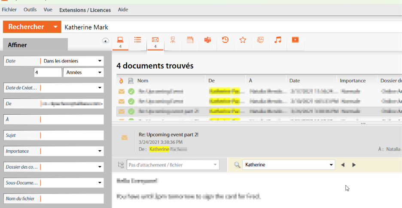Open the Extensions / Licences menu

85,10
